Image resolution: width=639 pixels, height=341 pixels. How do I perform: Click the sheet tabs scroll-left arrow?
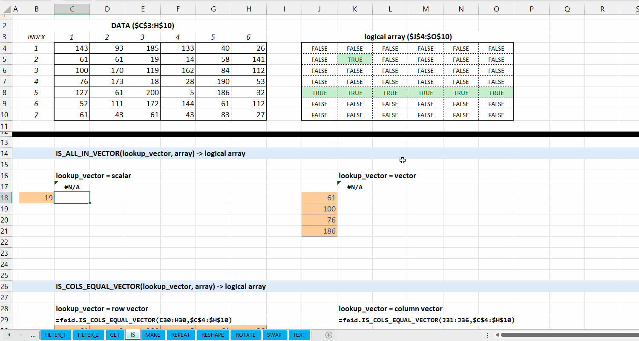9,335
